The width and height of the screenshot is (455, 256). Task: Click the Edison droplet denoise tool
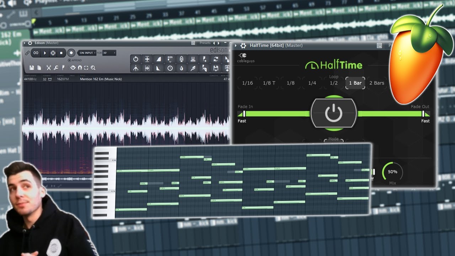pyautogui.click(x=181, y=68)
